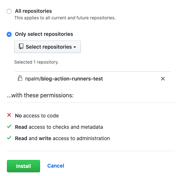This screenshot has height=176, width=180.
Task: Cancel the installation via the Cancel link
Action: click(56, 166)
